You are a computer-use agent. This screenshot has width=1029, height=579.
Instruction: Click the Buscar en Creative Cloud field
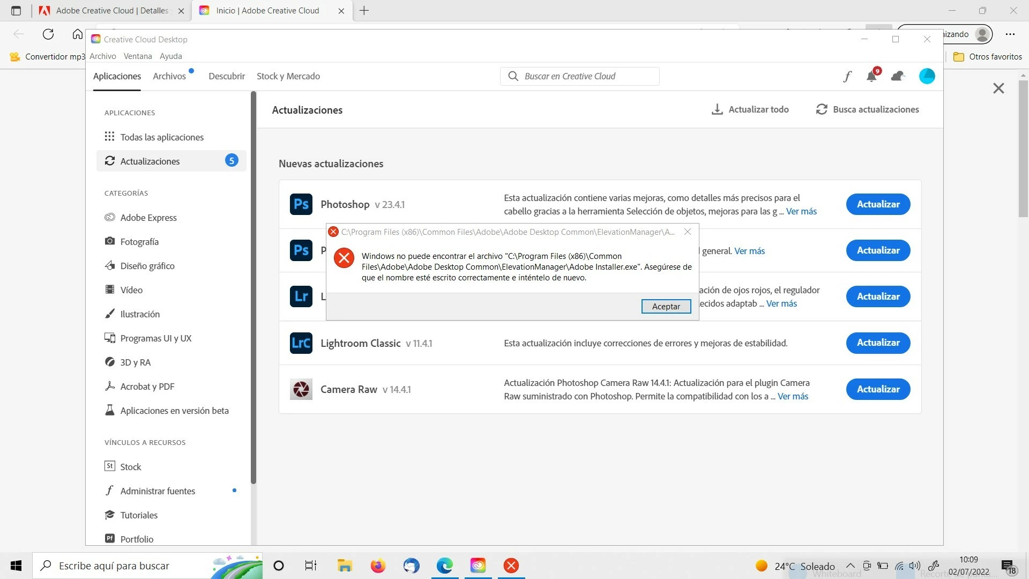tap(580, 76)
